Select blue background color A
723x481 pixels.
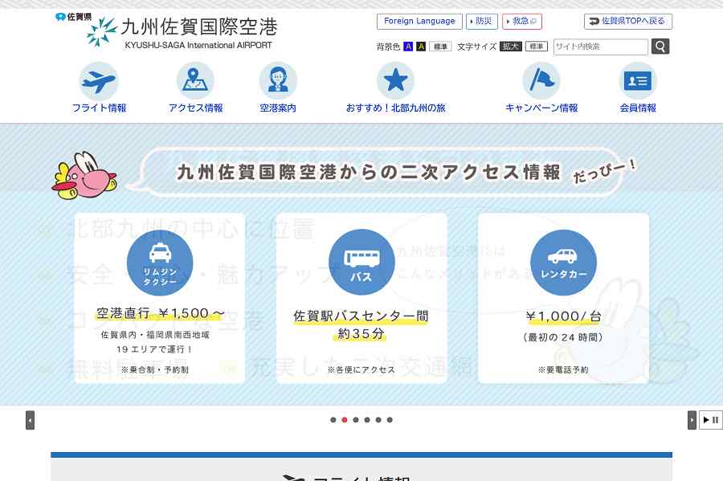click(408, 47)
